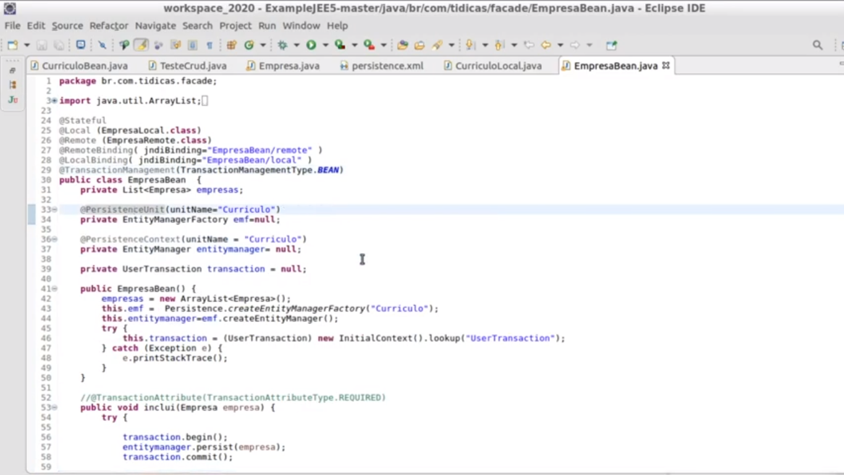Click the Debug bug icon
This screenshot has width=844, height=475.
(x=283, y=45)
